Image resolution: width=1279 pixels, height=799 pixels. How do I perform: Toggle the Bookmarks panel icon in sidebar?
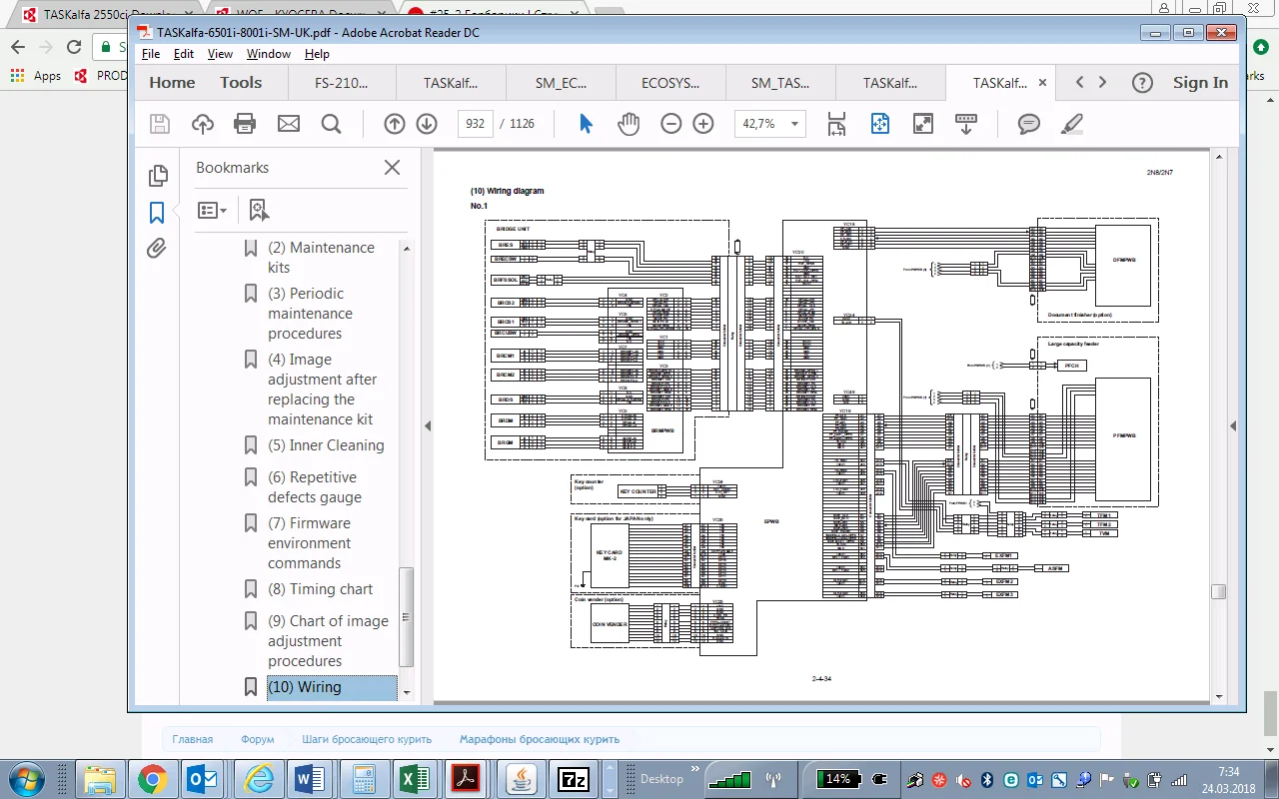coord(157,213)
